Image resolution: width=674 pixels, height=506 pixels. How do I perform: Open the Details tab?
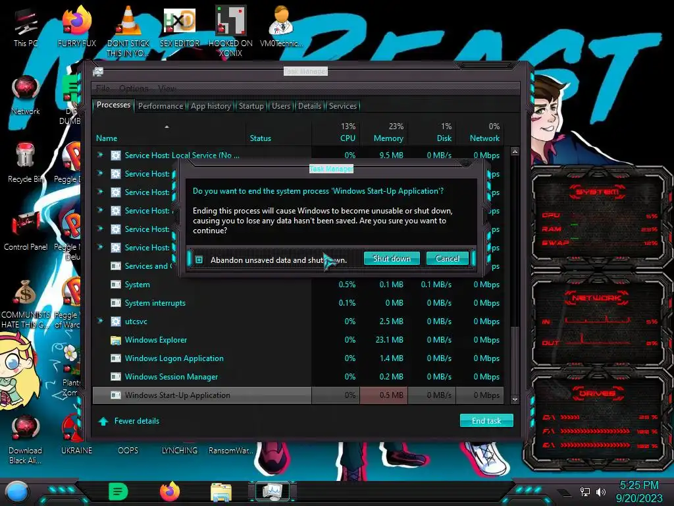(x=309, y=106)
